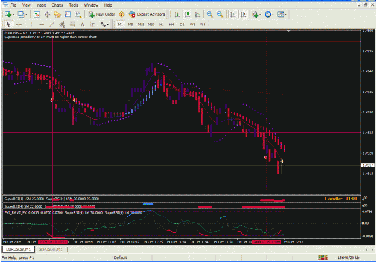This screenshot has height=262, width=377.
Task: Select the Text tool
Action: point(83,24)
